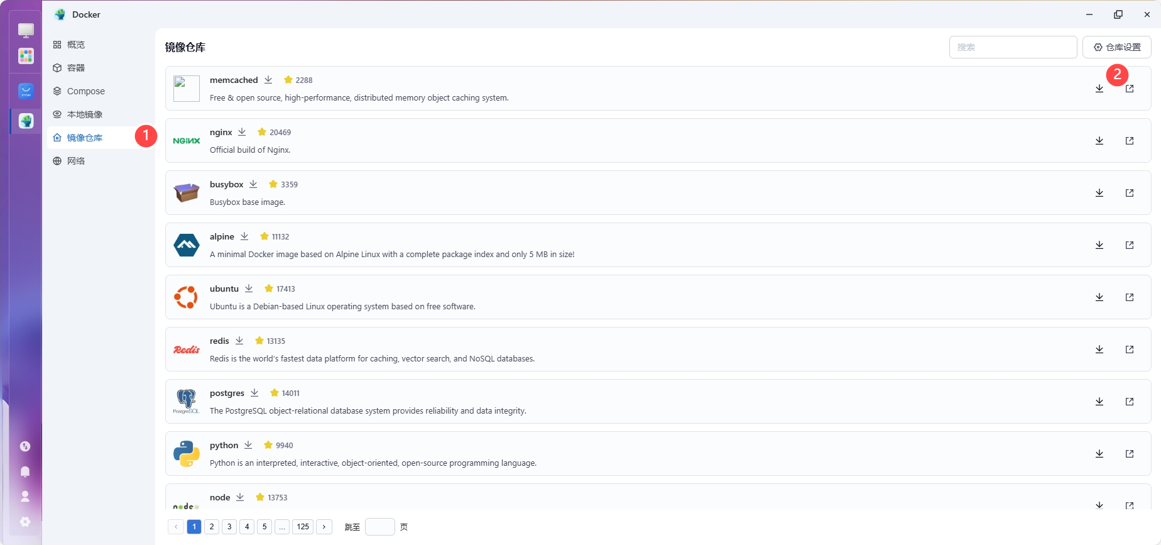Jump to last page 125
Screen dimensions: 1161x545
click(303, 527)
